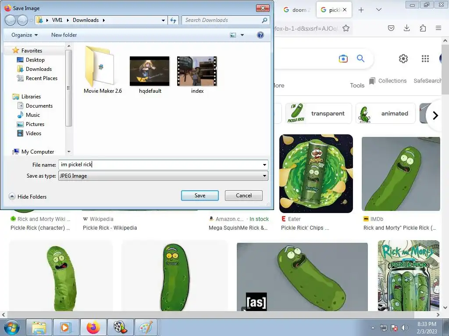Open the dialog Help button
Image resolution: width=449 pixels, height=336 pixels.
(x=260, y=35)
